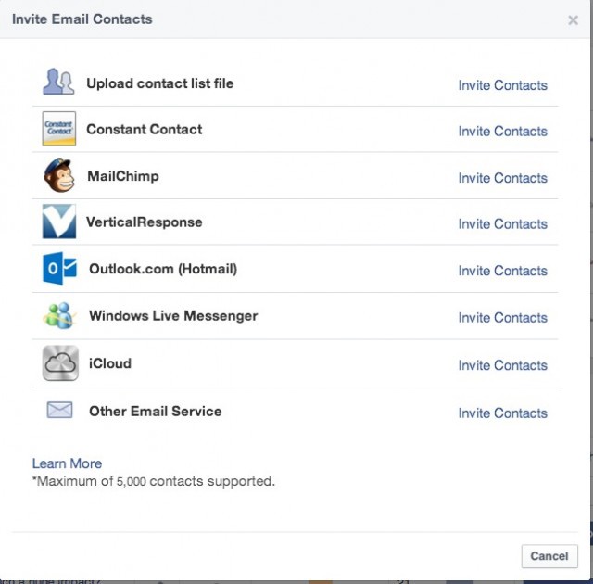Invite contacts from iCloud
The height and width of the screenshot is (584, 593).
(x=502, y=365)
